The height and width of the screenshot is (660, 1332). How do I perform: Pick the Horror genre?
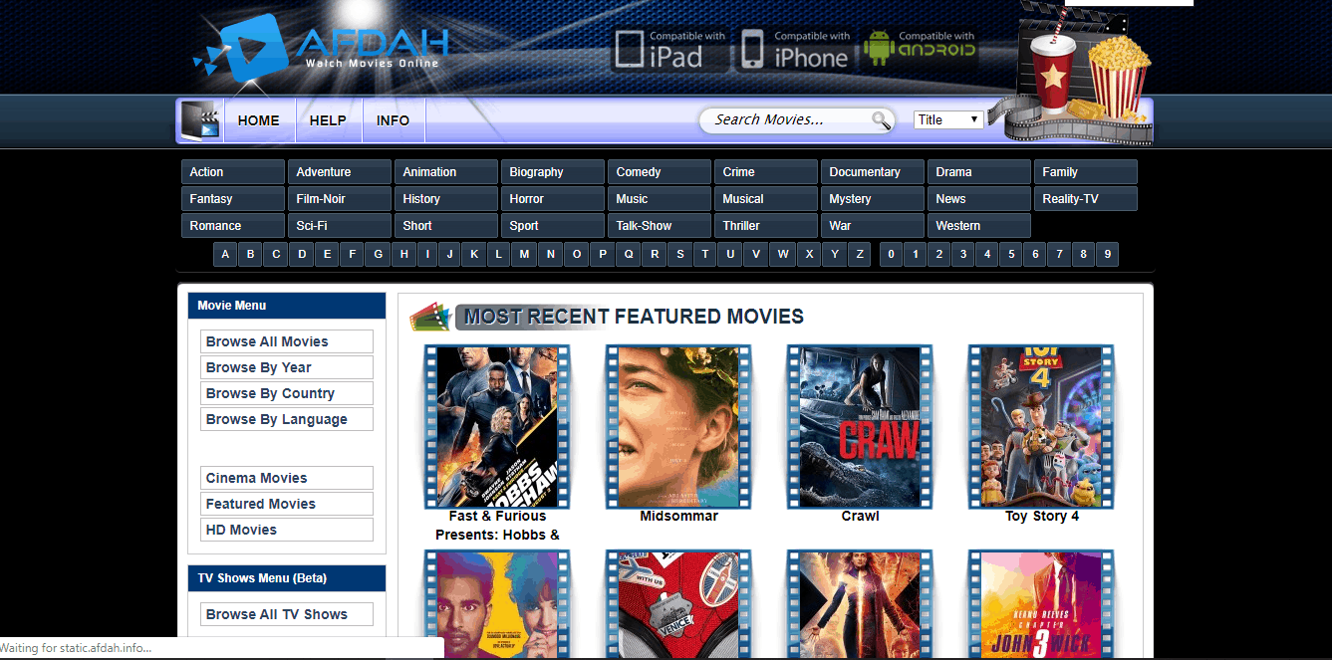[x=553, y=199]
